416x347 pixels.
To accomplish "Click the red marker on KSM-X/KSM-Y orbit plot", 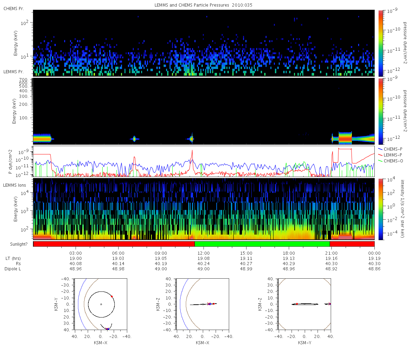I will pyautogui.click(x=112, y=296).
